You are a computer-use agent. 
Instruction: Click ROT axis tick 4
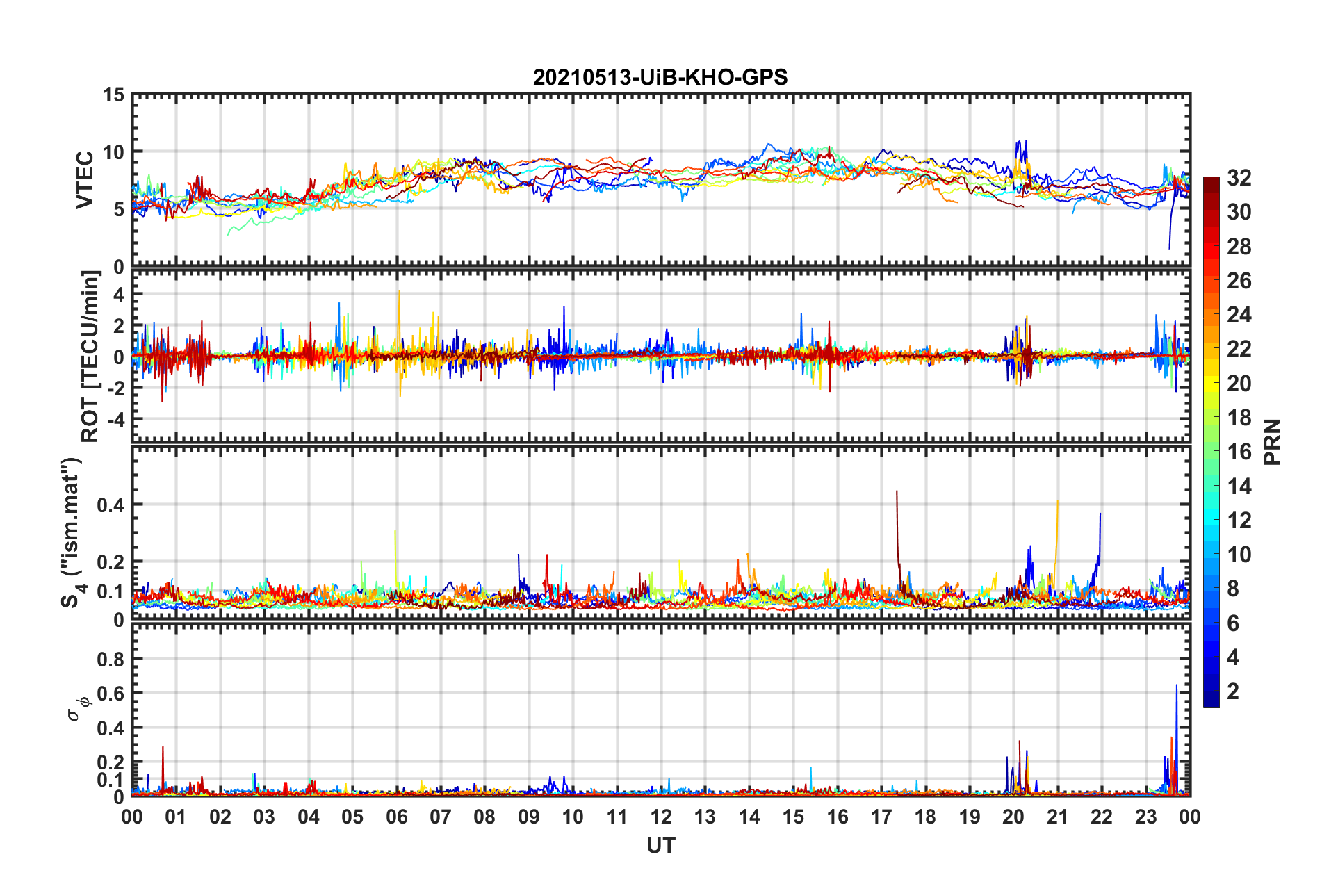(119, 295)
